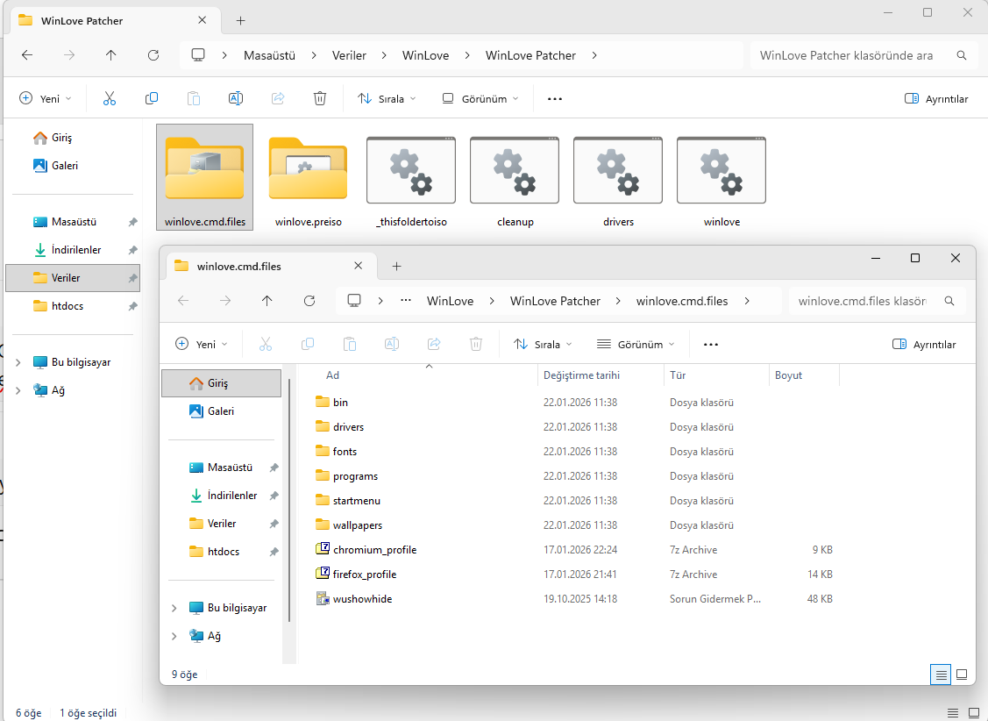Select the winlove.cmd.files folder icon
This screenshot has height=721, width=988.
point(205,178)
